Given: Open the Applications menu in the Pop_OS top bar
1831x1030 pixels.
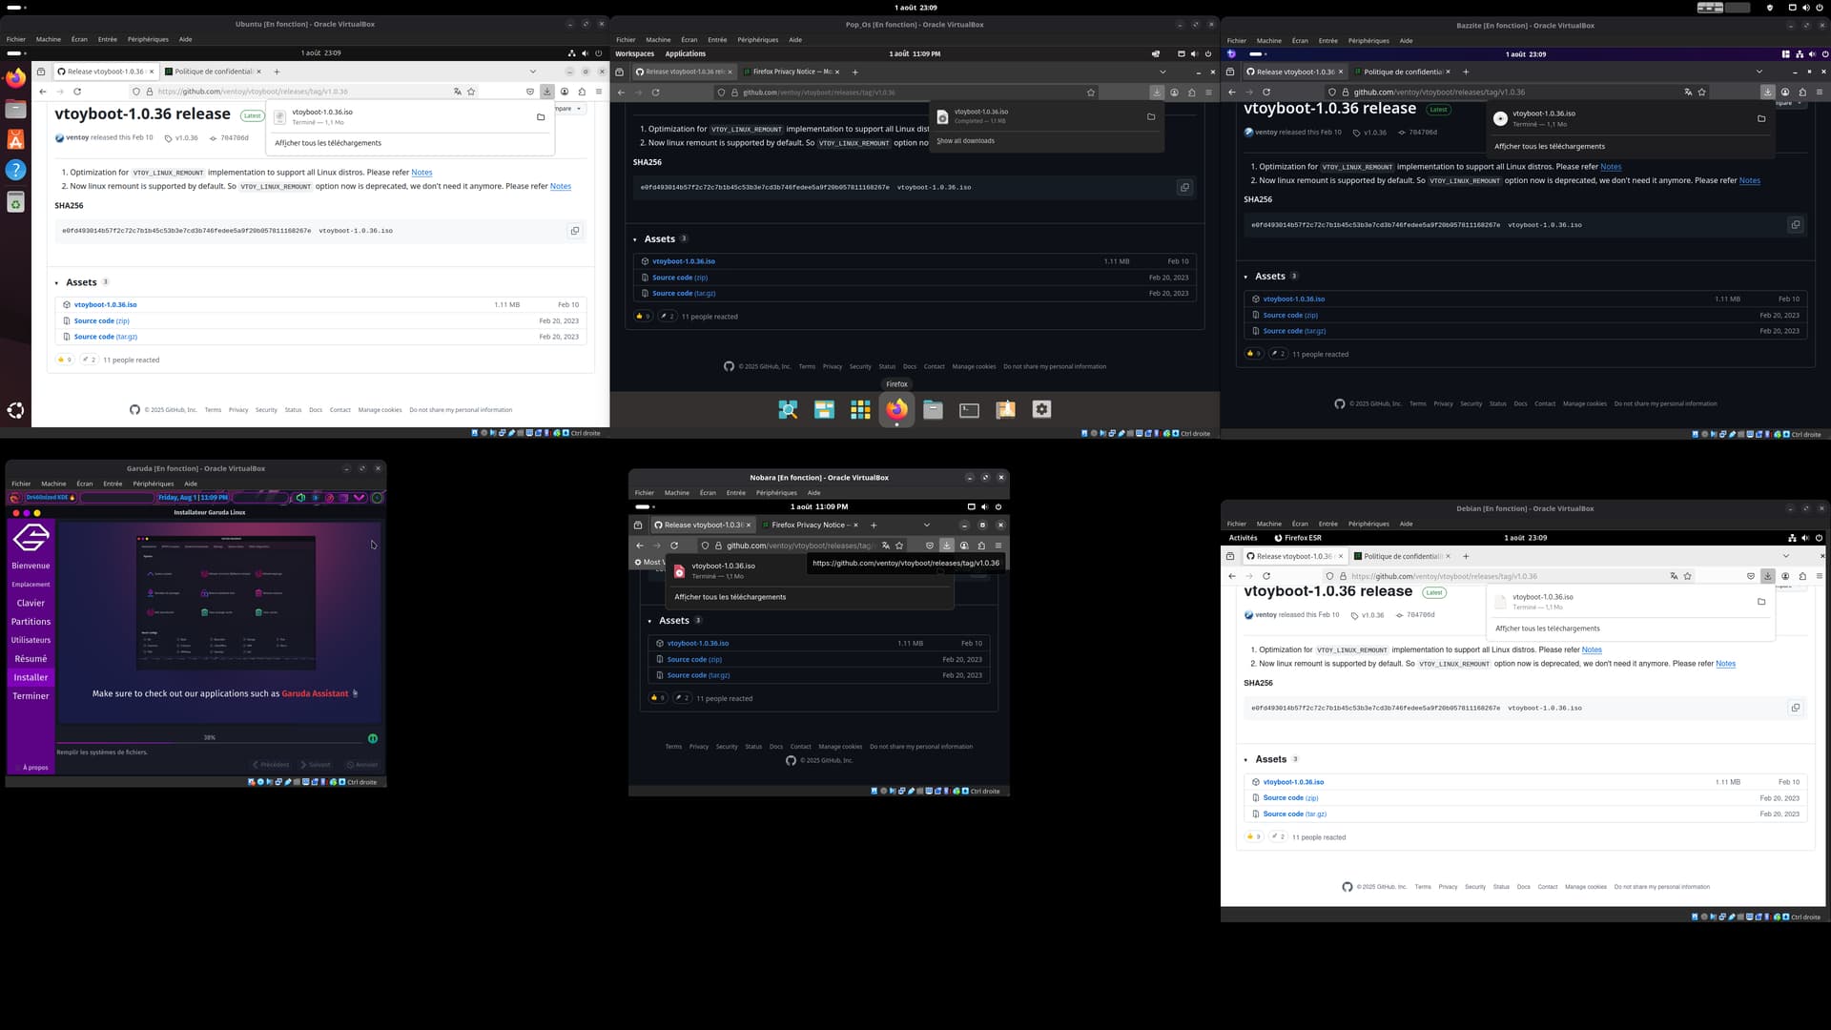Looking at the screenshot, I should 685,53.
